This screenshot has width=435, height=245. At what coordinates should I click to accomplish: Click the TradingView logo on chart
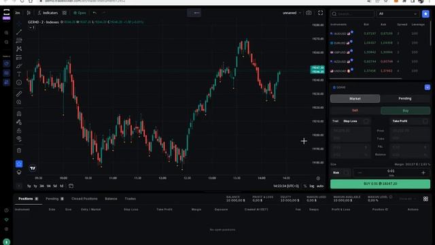(33, 168)
